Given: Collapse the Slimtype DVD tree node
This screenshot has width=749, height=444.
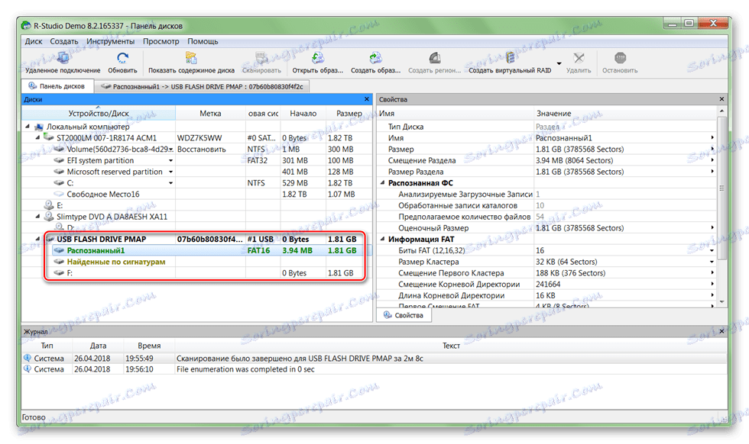Looking at the screenshot, I should coord(37,217).
